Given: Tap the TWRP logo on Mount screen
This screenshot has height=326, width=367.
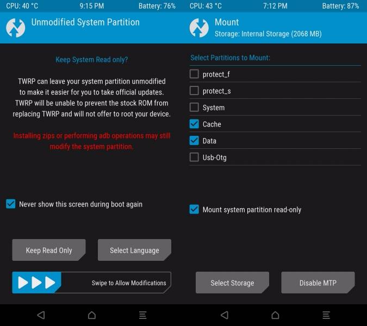Looking at the screenshot, I should tap(199, 28).
